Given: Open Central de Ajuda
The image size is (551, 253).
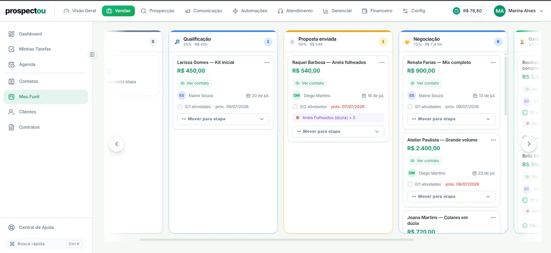Looking at the screenshot, I should click(x=46, y=228).
